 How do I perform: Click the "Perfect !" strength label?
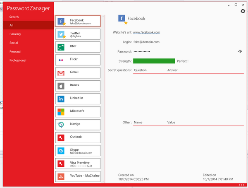183,61
